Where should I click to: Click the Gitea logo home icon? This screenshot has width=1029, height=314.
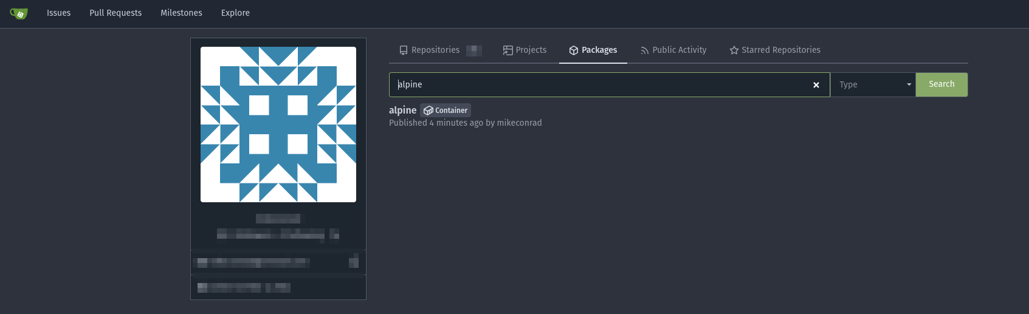[19, 13]
